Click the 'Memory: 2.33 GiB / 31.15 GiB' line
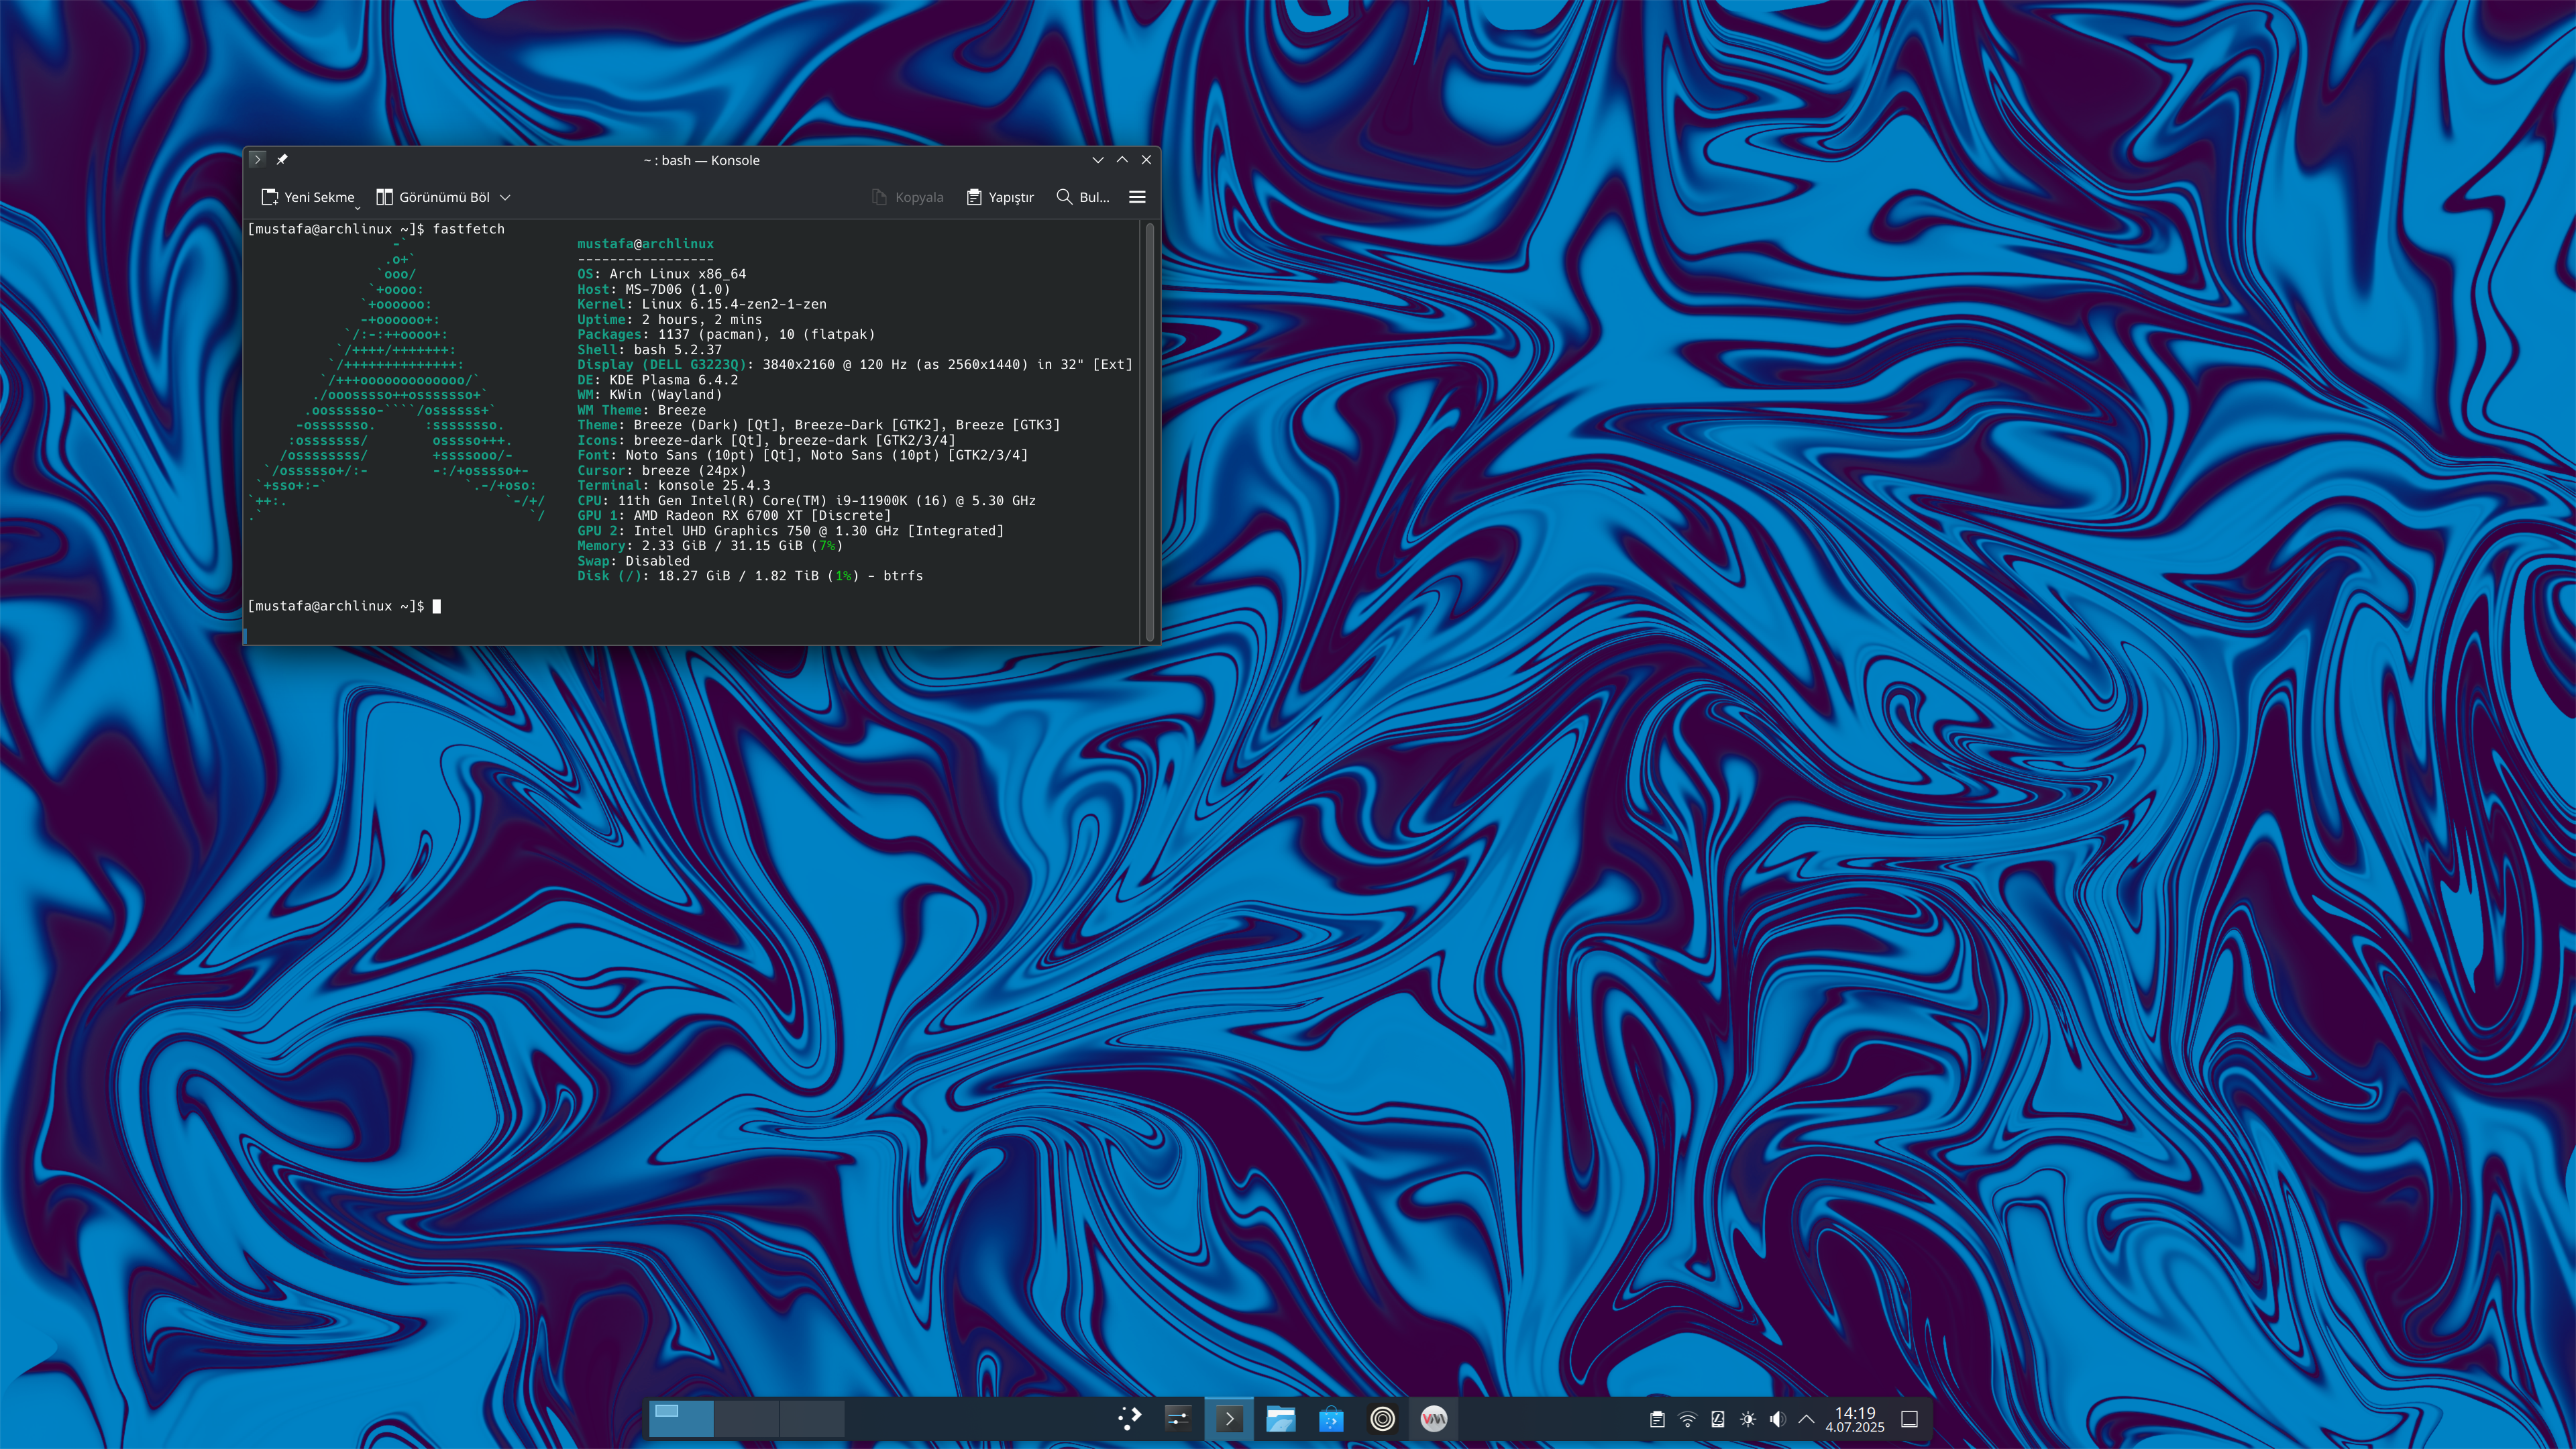The image size is (2576, 1449). click(710, 546)
